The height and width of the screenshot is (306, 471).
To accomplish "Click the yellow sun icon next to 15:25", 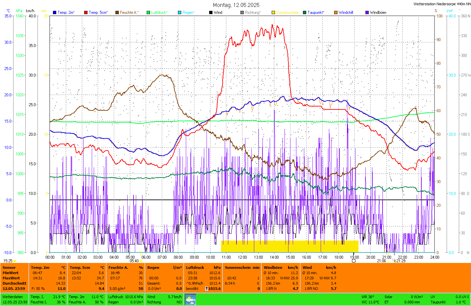I will click(x=15, y=261).
